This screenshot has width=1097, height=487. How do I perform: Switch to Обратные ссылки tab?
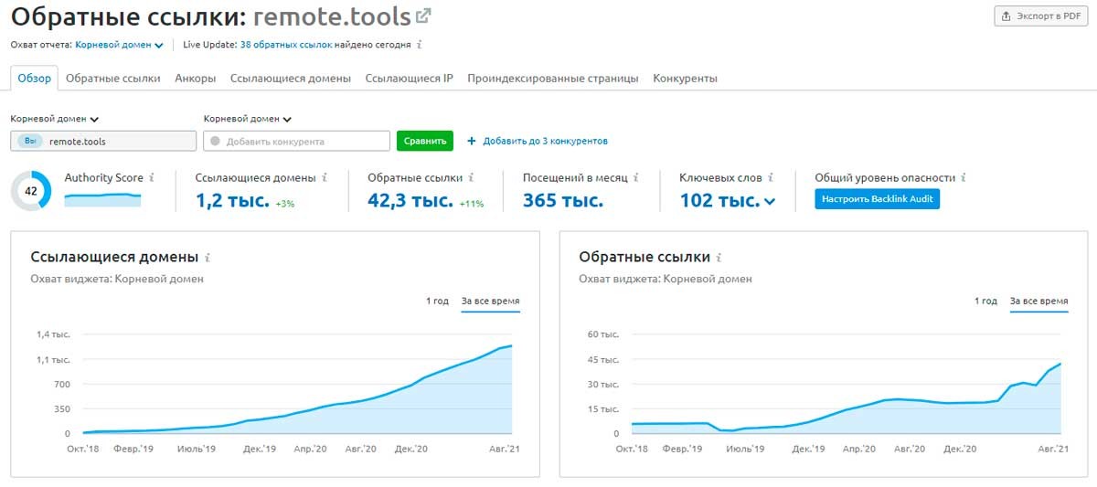coord(113,78)
